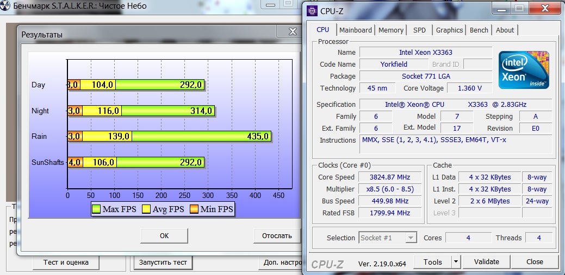The image size is (565, 275).
Task: Click the Validate button
Action: 487,261
